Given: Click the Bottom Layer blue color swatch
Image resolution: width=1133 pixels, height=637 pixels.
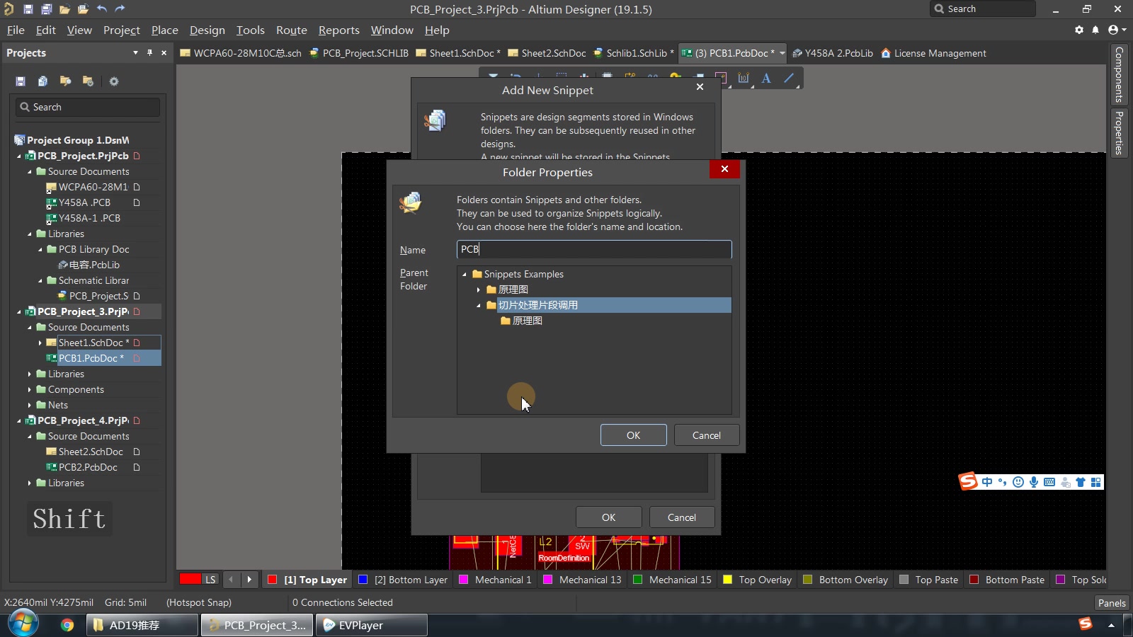Looking at the screenshot, I should click(x=363, y=580).
